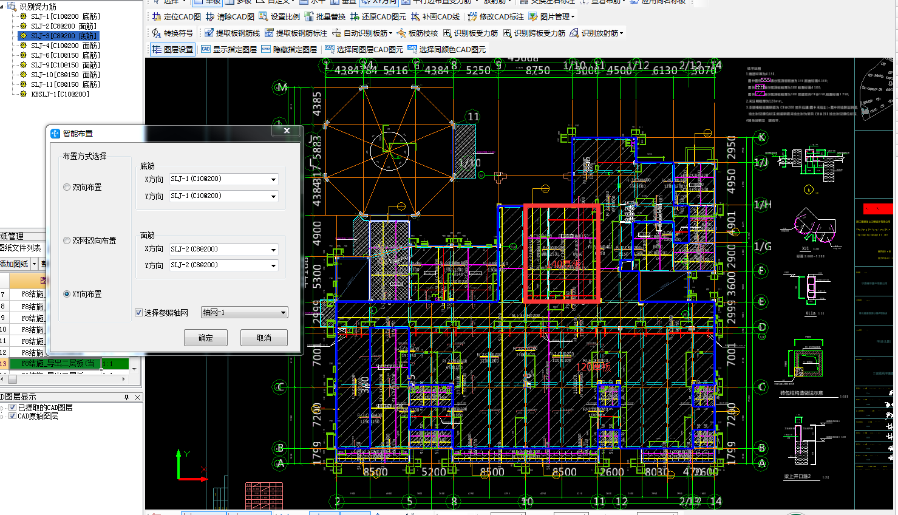Viewport: 898px width, 515px height.
Task: Click the 添加图纸 button
Action: coord(15,264)
